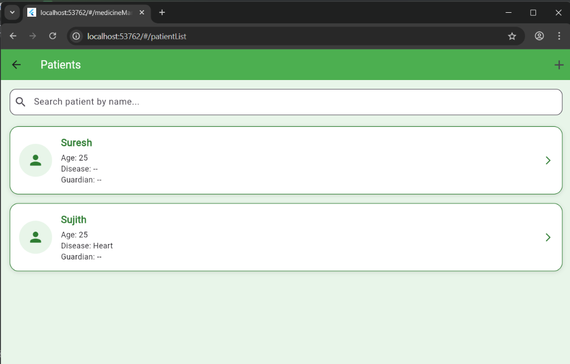Image resolution: width=570 pixels, height=364 pixels.
Task: Click Suresh's person avatar icon
Action: click(36, 160)
